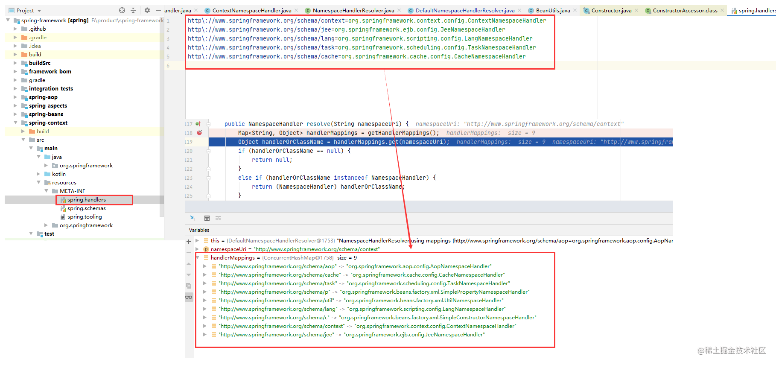Expand the schema/aop mapping entry

[205, 266]
